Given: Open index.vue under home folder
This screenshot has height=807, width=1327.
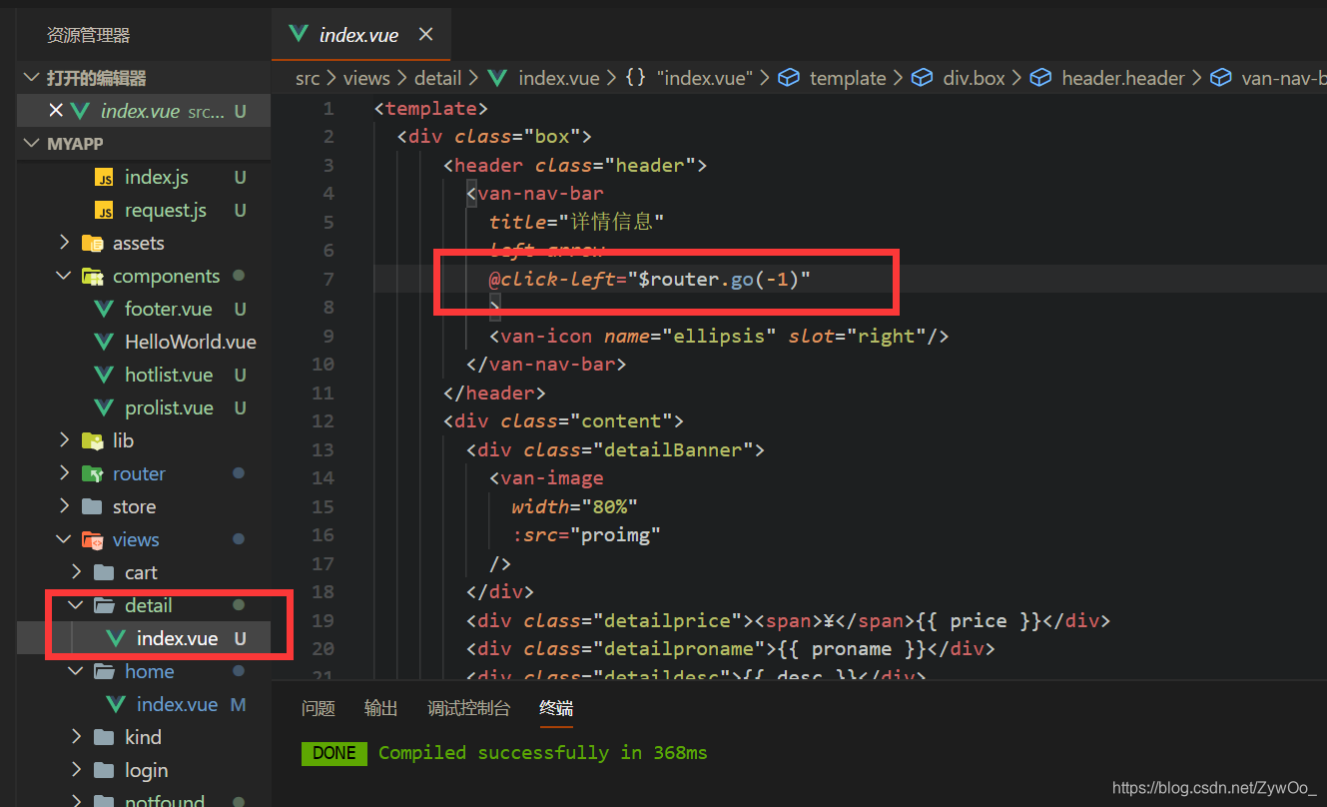Looking at the screenshot, I should [x=177, y=704].
